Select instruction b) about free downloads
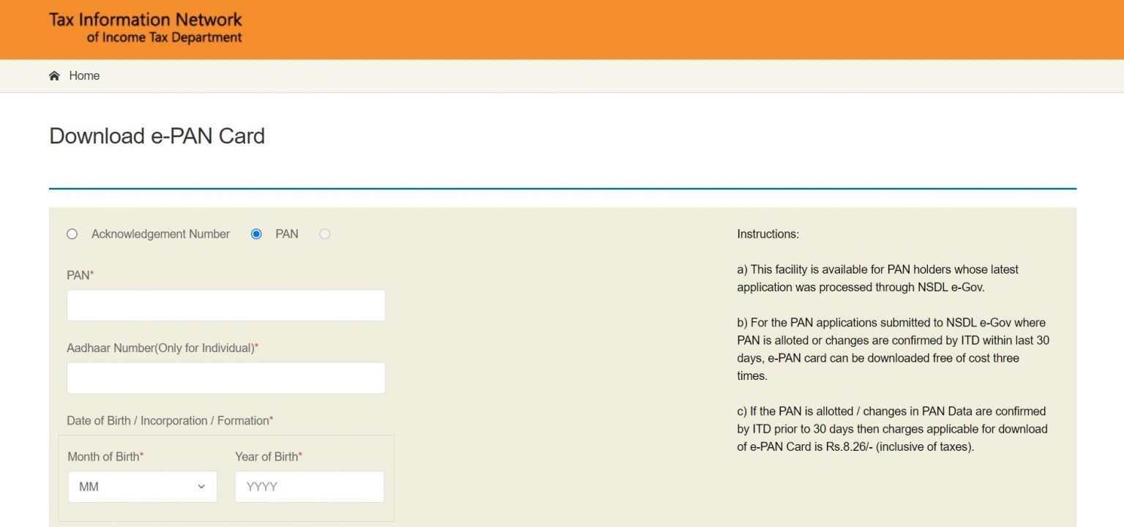Viewport: 1124px width, 527px height. 893,349
